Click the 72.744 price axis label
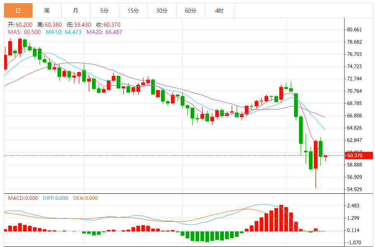This screenshot has width=375, height=247. 354,79
